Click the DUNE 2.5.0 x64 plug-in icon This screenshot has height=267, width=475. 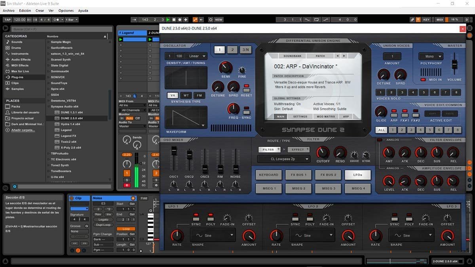57,118
